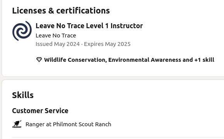The height and width of the screenshot is (139, 224).
Task: Click the Wildlife Conservation skill text
Action: tap(75, 60)
